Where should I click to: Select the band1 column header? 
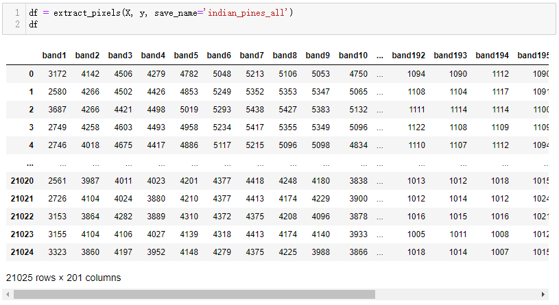click(54, 56)
